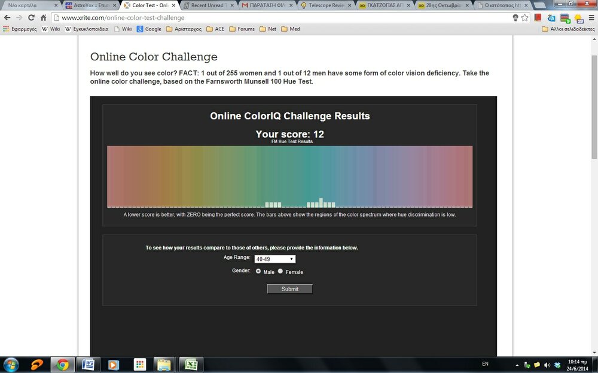598x373 pixels.
Task: Open Microsoft Word from the taskbar
Action: (x=88, y=364)
